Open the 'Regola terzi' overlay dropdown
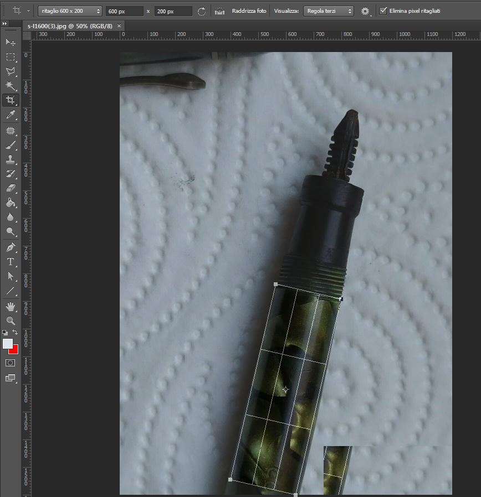Screen dimensions: 481x497 [x=328, y=11]
